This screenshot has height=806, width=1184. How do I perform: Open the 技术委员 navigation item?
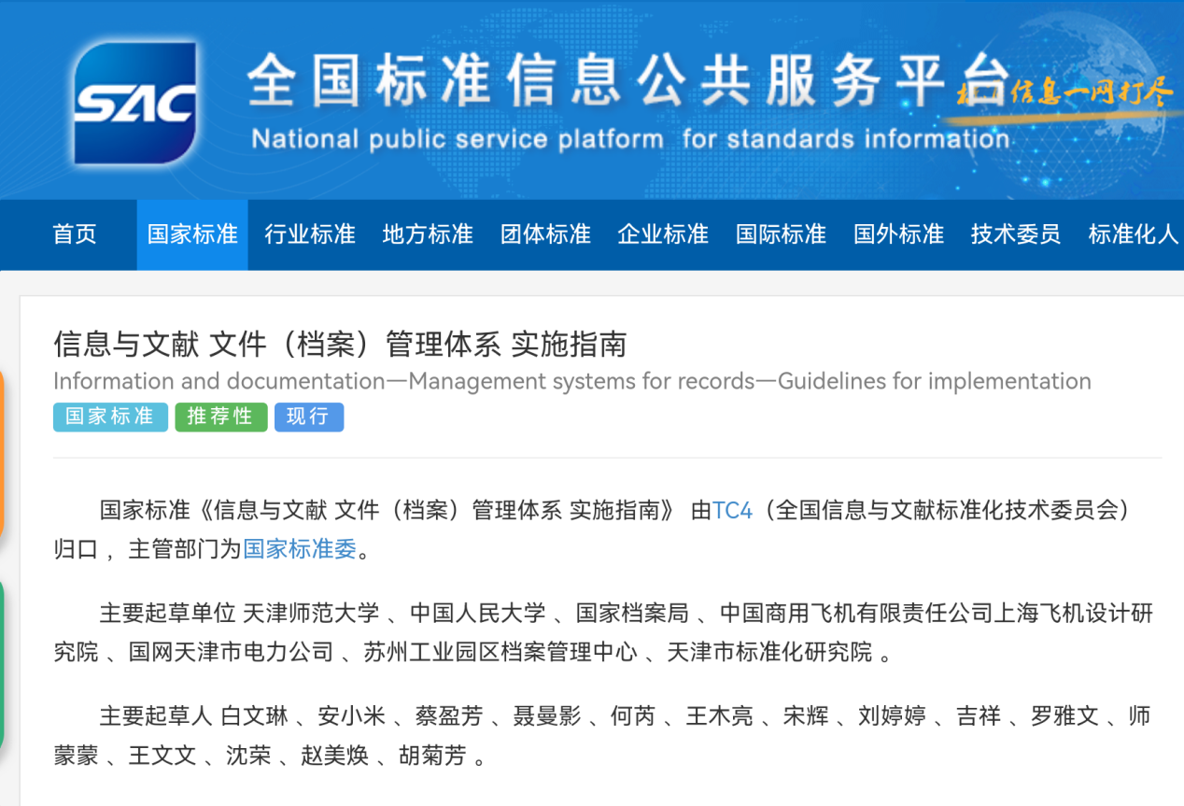click(1016, 234)
